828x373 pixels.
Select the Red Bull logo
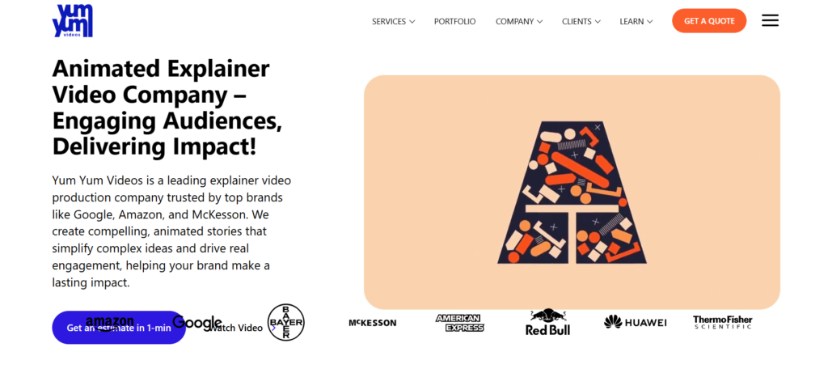coord(547,322)
